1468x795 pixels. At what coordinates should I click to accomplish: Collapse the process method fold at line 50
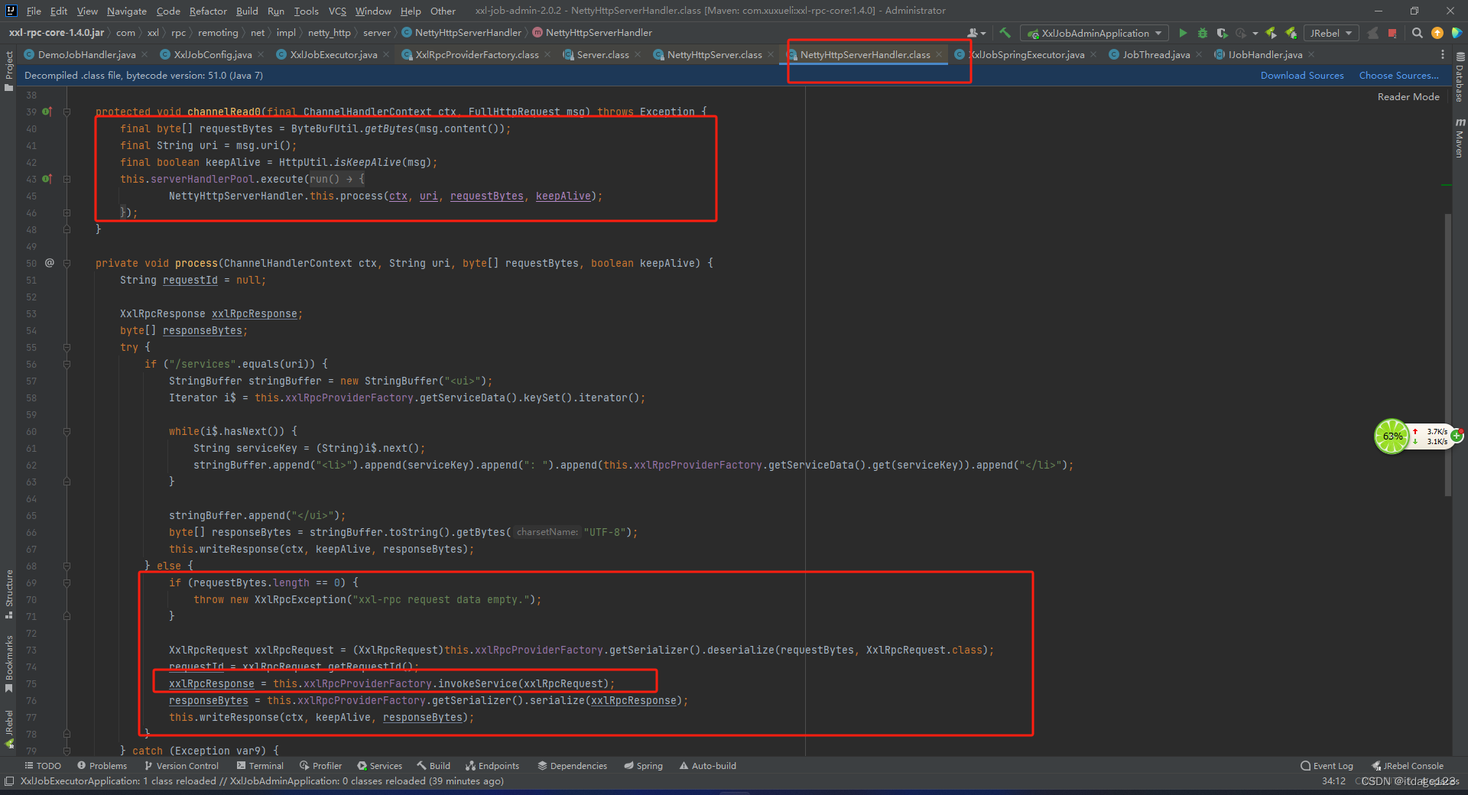point(67,263)
